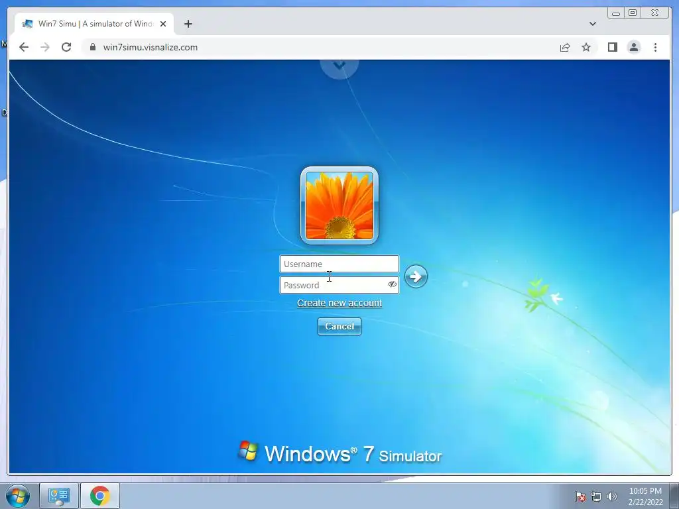The height and width of the screenshot is (509, 679).
Task: Bookmark this page with the star icon
Action: pyautogui.click(x=586, y=47)
